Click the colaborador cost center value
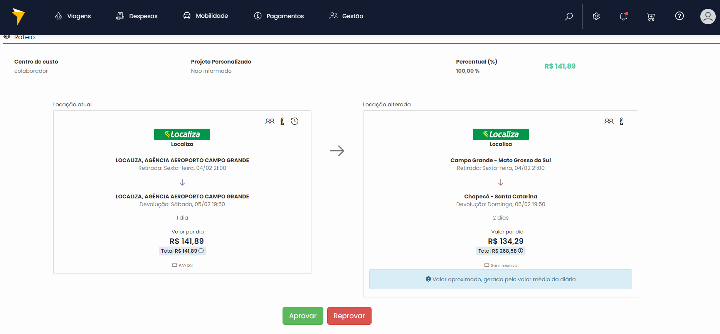720x334 pixels. coord(31,71)
